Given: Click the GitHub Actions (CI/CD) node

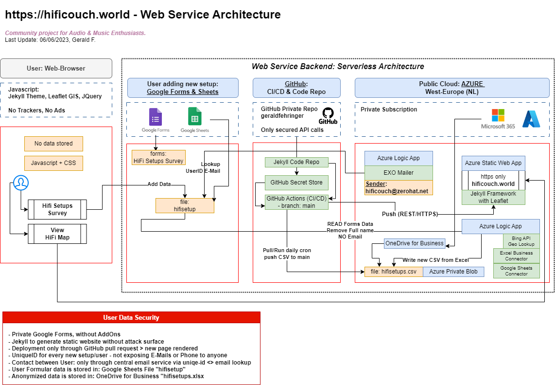Looking at the screenshot, I should (296, 202).
